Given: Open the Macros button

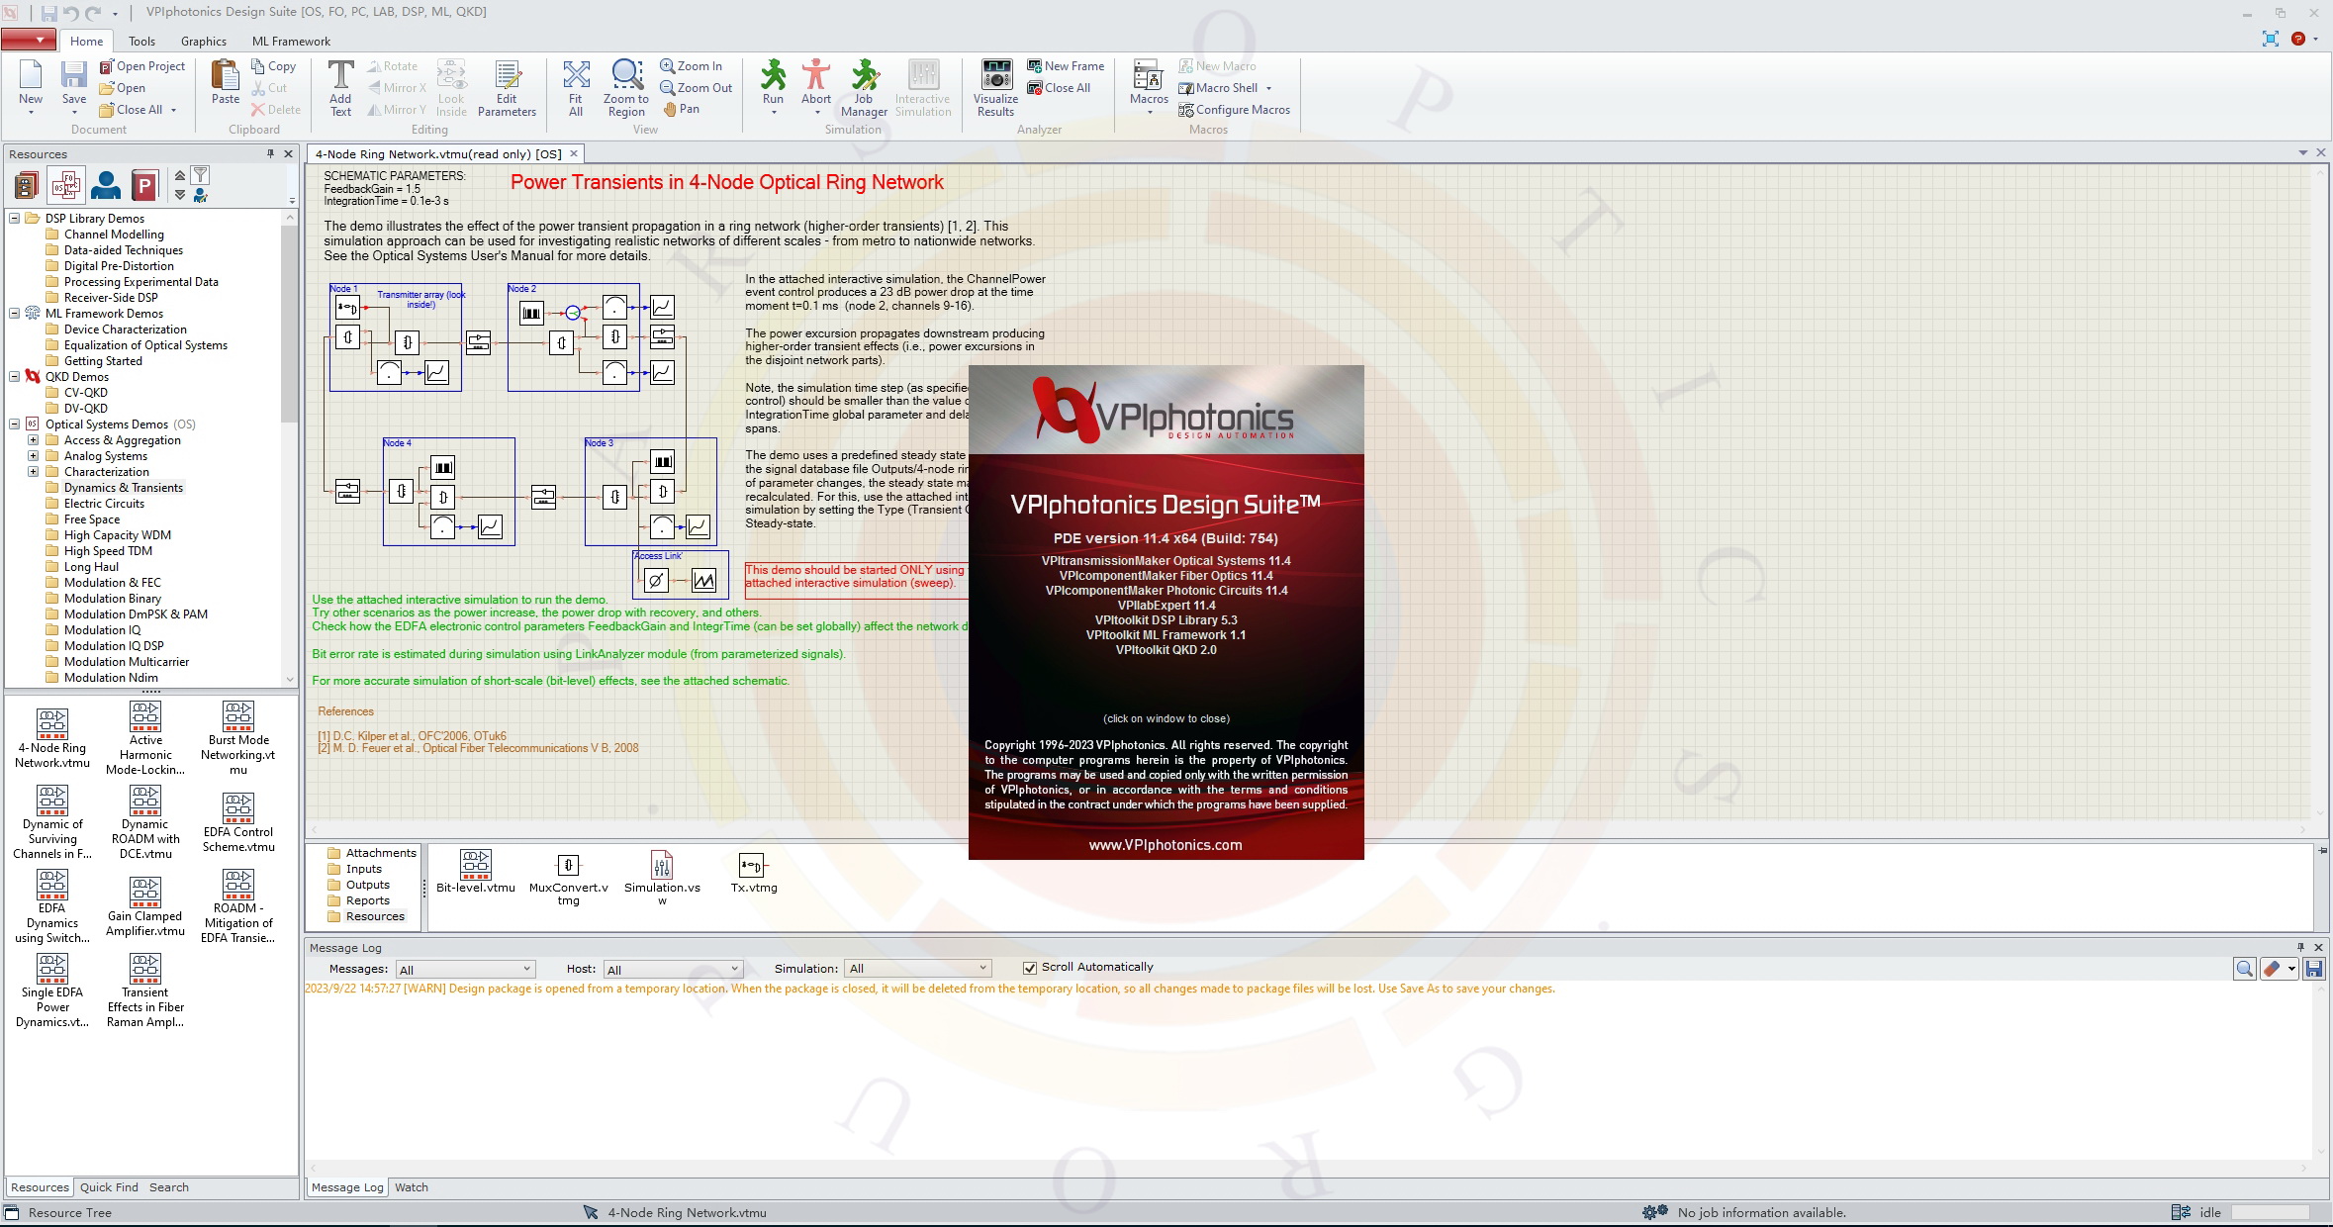Looking at the screenshot, I should [1149, 85].
